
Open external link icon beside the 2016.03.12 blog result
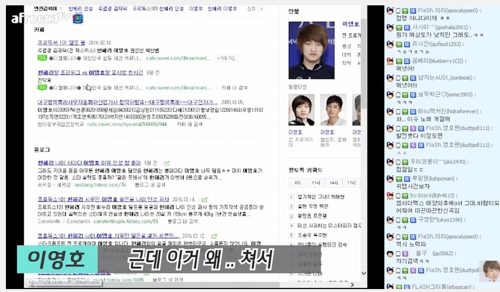coord(214,236)
